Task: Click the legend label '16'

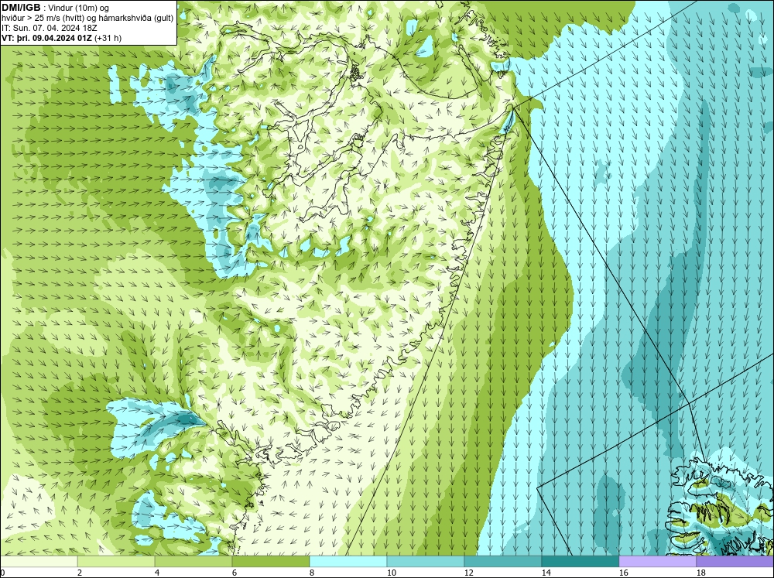Action: tap(623, 573)
